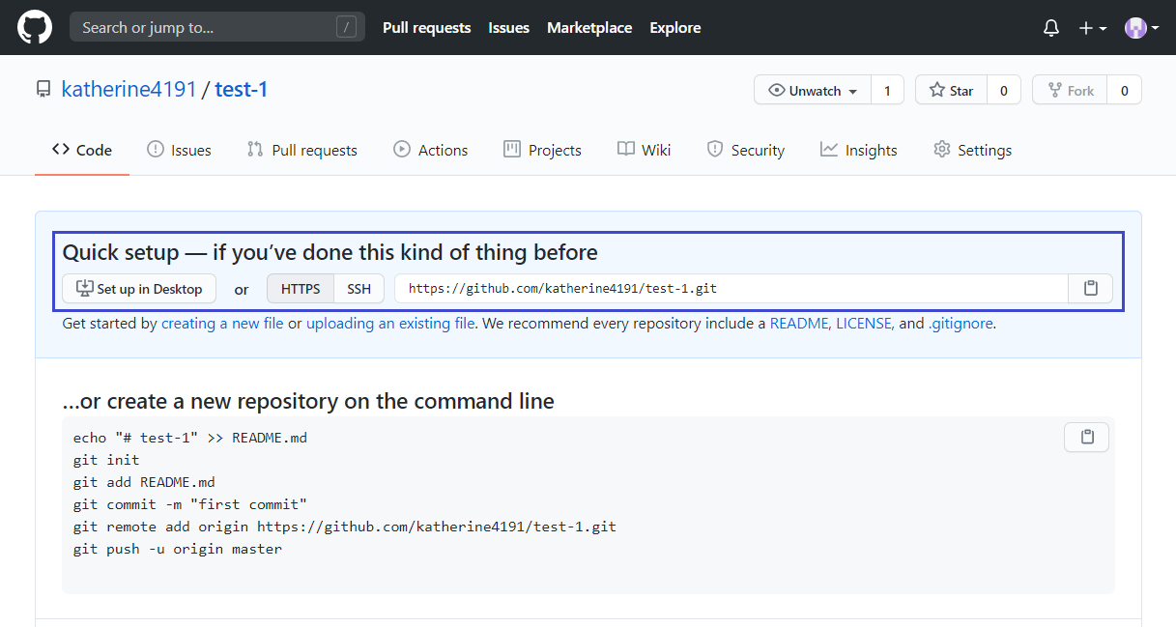The height and width of the screenshot is (627, 1176).
Task: Select the HTTPS protocol option
Action: [301, 289]
